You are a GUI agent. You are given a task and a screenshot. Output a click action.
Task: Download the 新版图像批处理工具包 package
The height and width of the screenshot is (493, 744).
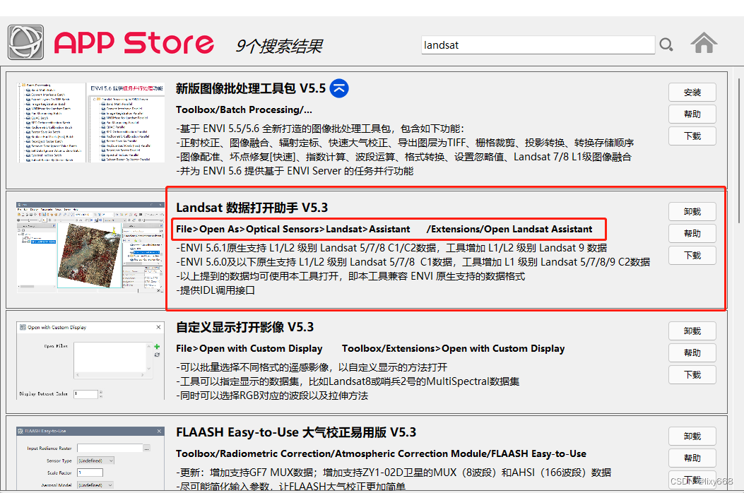point(692,136)
